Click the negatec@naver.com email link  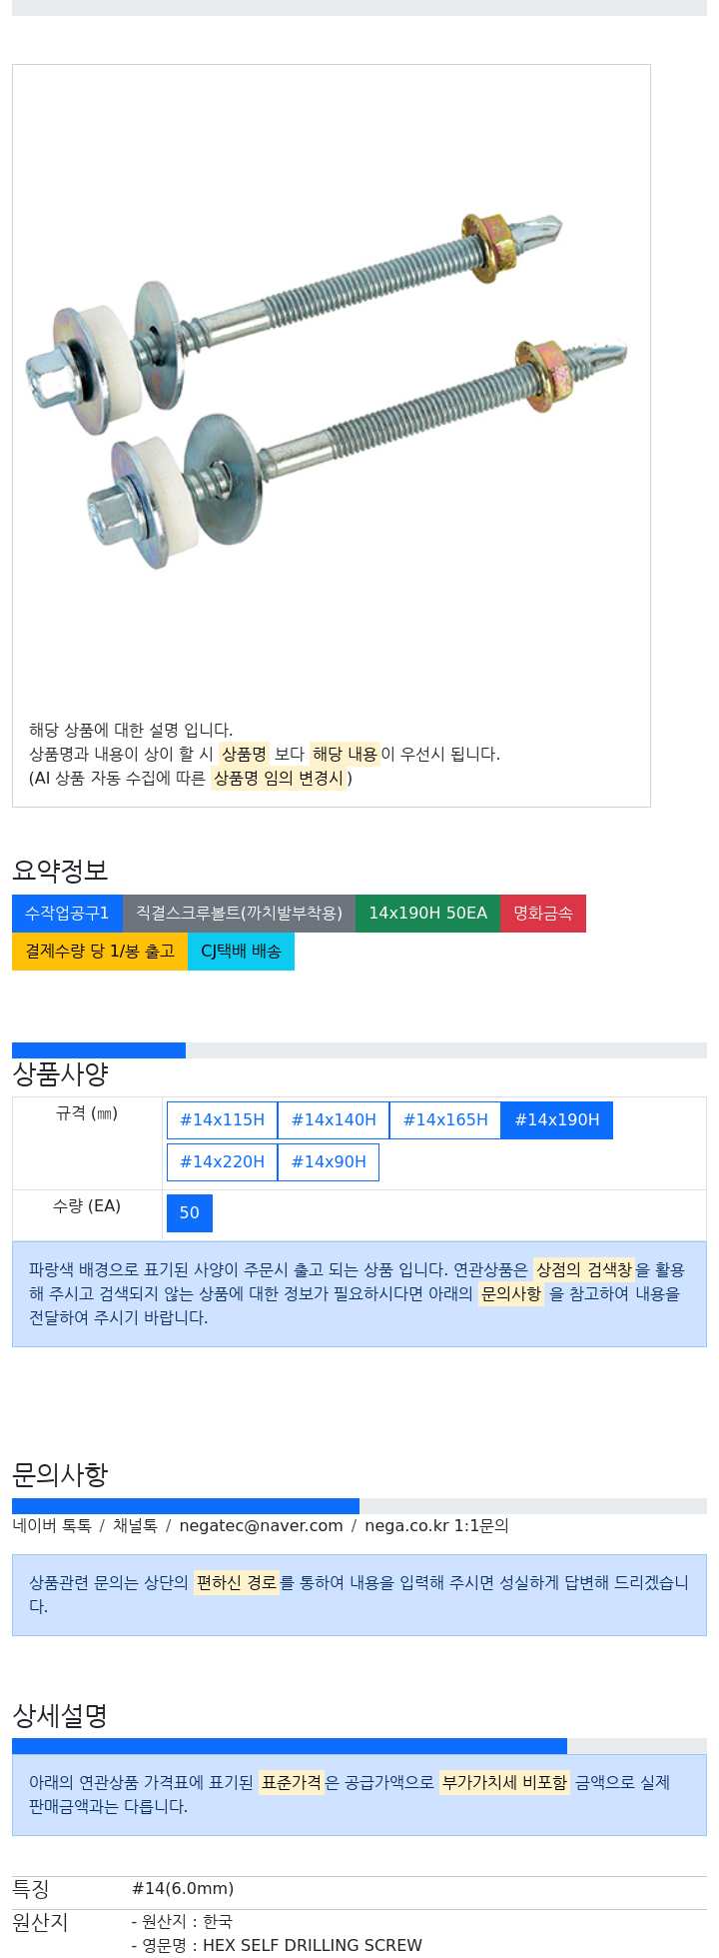click(261, 1526)
